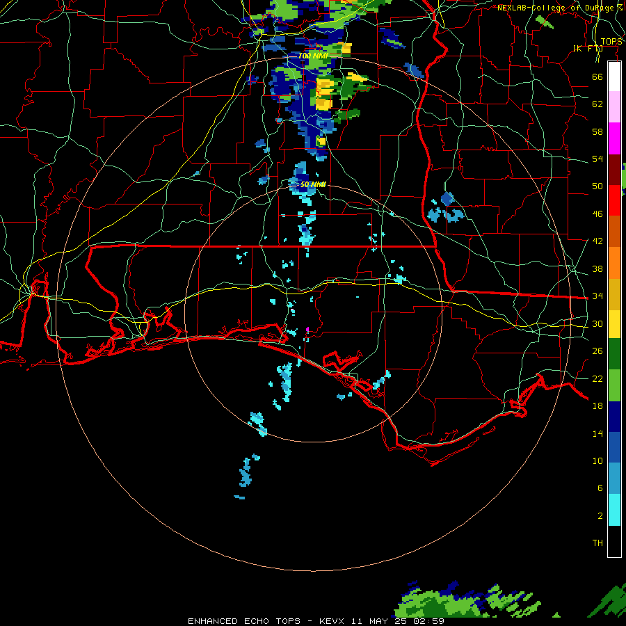Viewport: 626px width, 626px height.
Task: Click the light pink legend swatch
Action: tap(614, 106)
